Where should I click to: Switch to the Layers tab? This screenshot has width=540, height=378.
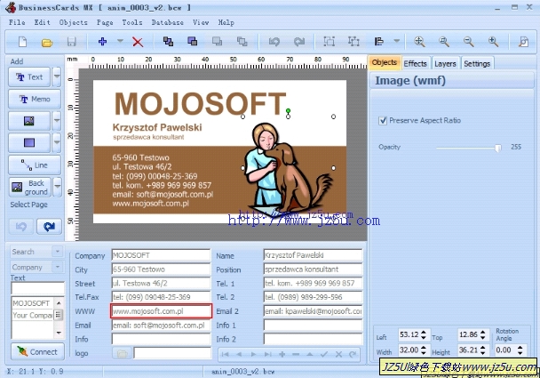[445, 63]
